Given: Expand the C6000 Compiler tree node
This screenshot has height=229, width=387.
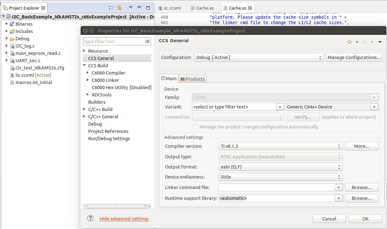Looking at the screenshot, I should [x=88, y=73].
